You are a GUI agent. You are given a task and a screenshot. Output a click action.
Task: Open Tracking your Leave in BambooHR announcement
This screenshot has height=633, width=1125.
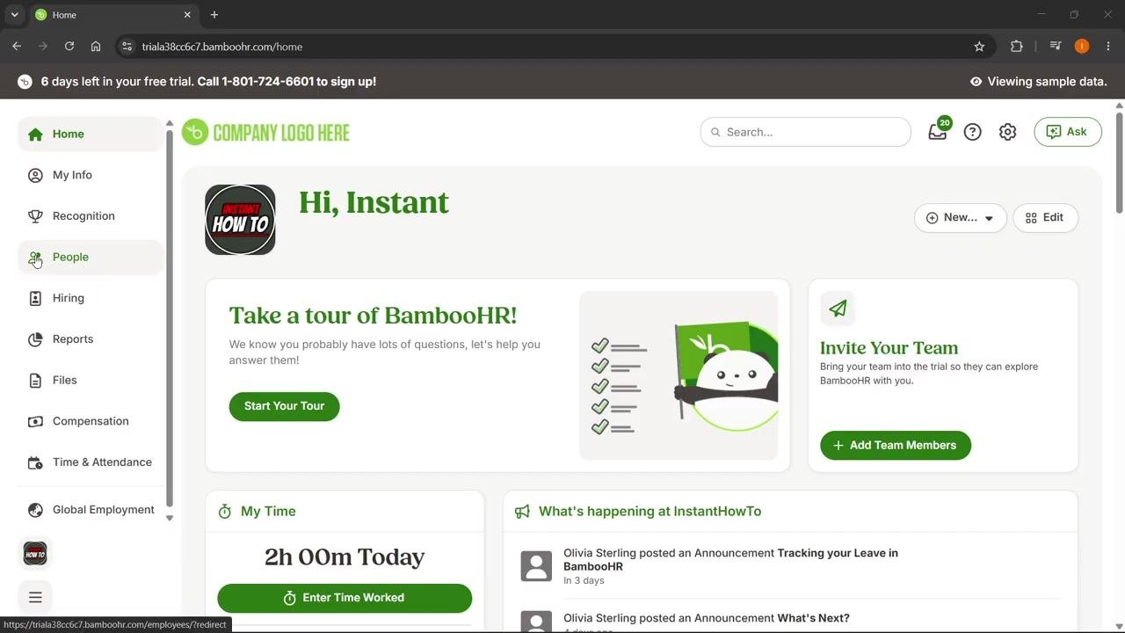pos(730,560)
